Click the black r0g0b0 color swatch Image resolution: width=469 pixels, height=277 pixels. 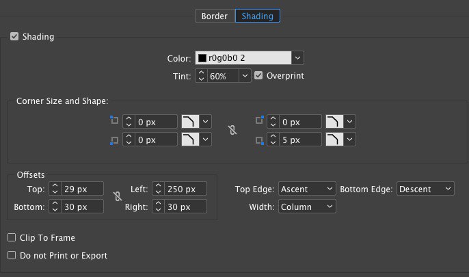pos(202,57)
